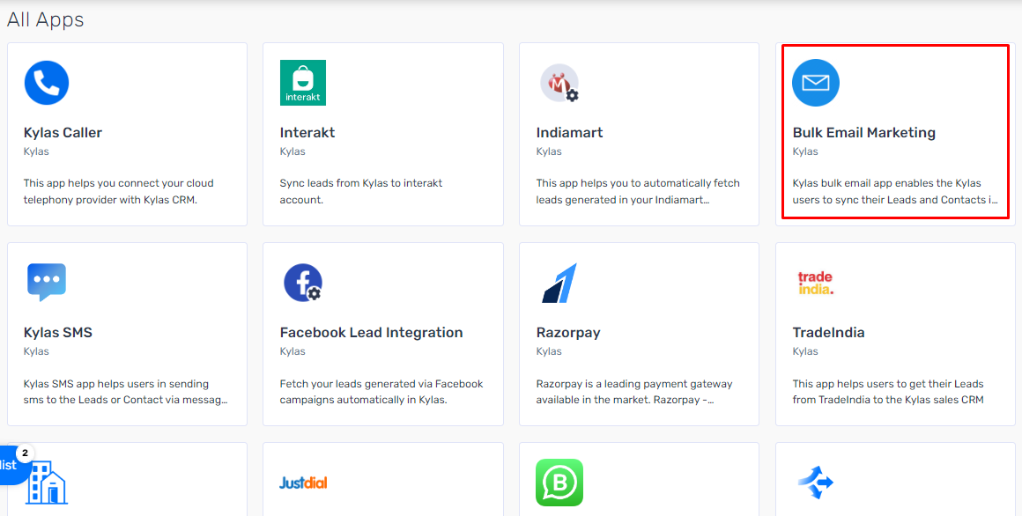The image size is (1022, 516).
Task: Open the checklist bubble with badge 2
Action: coord(14,465)
